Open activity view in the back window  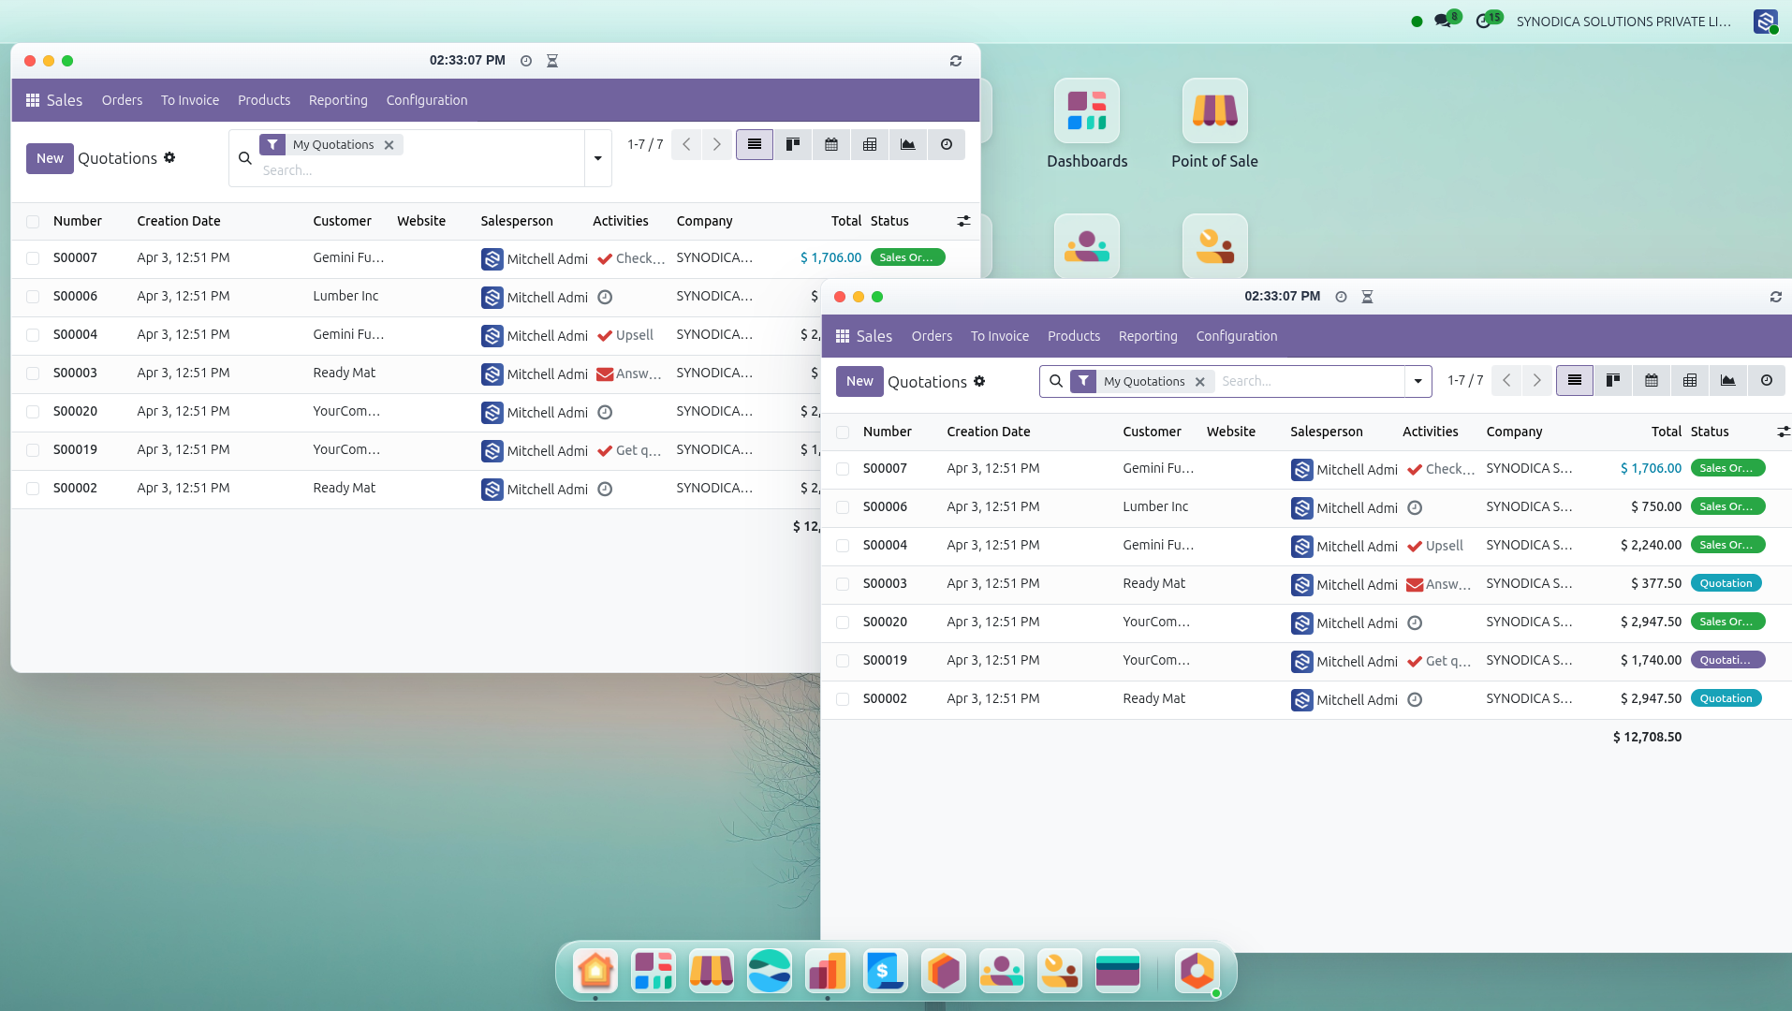click(947, 145)
